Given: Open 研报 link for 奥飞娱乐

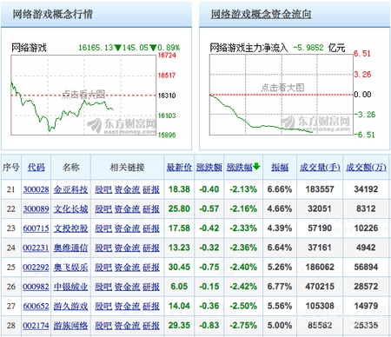Looking at the screenshot, I should point(151,268).
